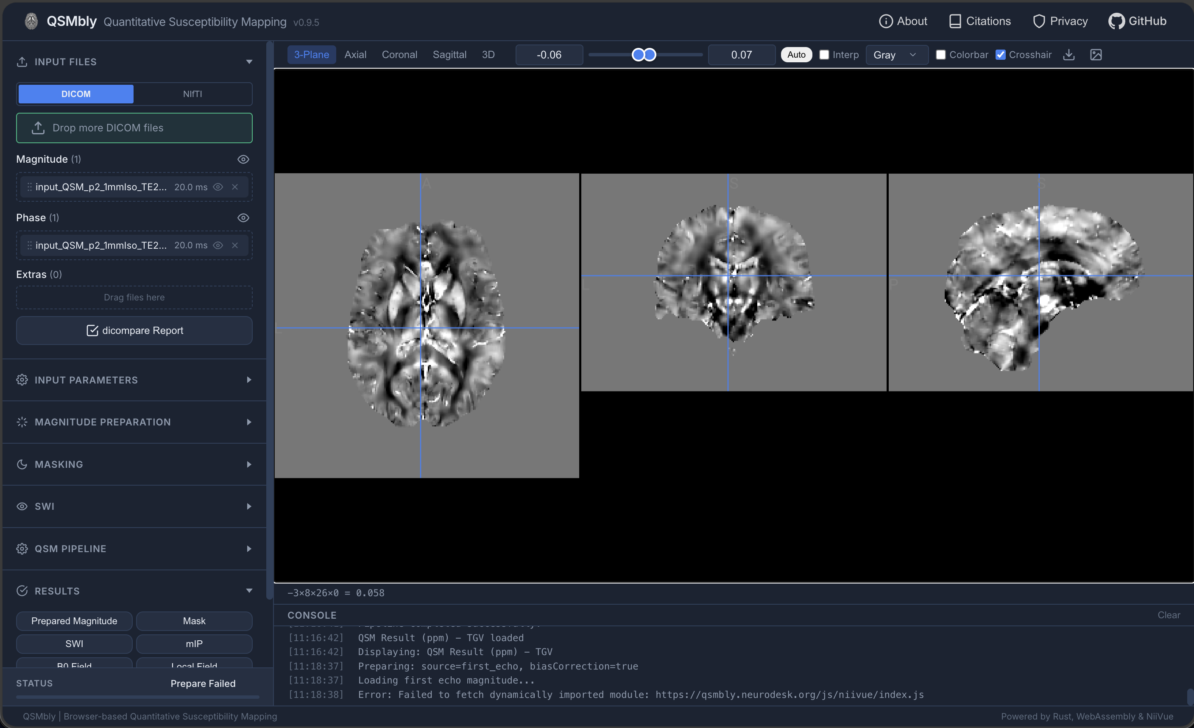
Task: Open the Gray colormap dropdown
Action: (x=895, y=55)
